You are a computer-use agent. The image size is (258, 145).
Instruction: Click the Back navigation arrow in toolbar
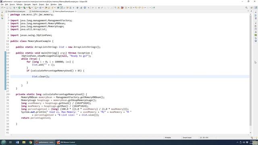tap(142, 8)
